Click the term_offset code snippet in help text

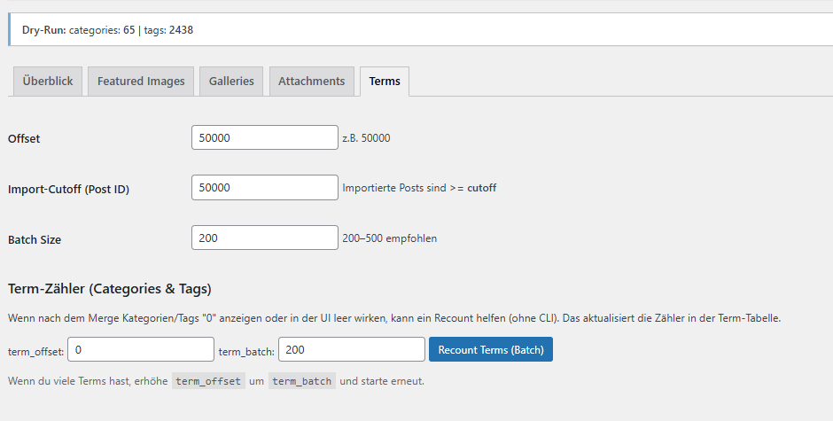tap(208, 381)
